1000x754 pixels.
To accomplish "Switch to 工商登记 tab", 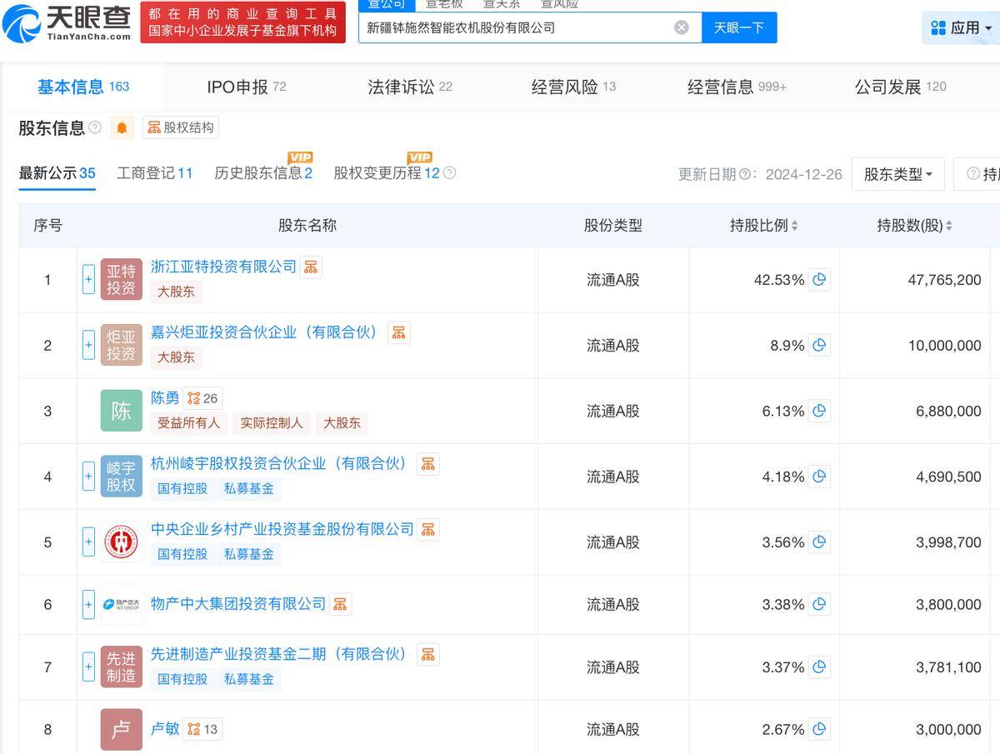I will [x=154, y=173].
